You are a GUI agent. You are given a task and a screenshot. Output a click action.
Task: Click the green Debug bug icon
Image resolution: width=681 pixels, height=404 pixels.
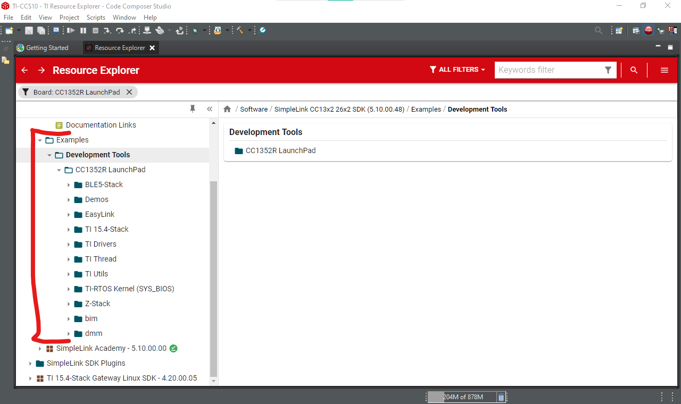pyautogui.click(x=195, y=31)
